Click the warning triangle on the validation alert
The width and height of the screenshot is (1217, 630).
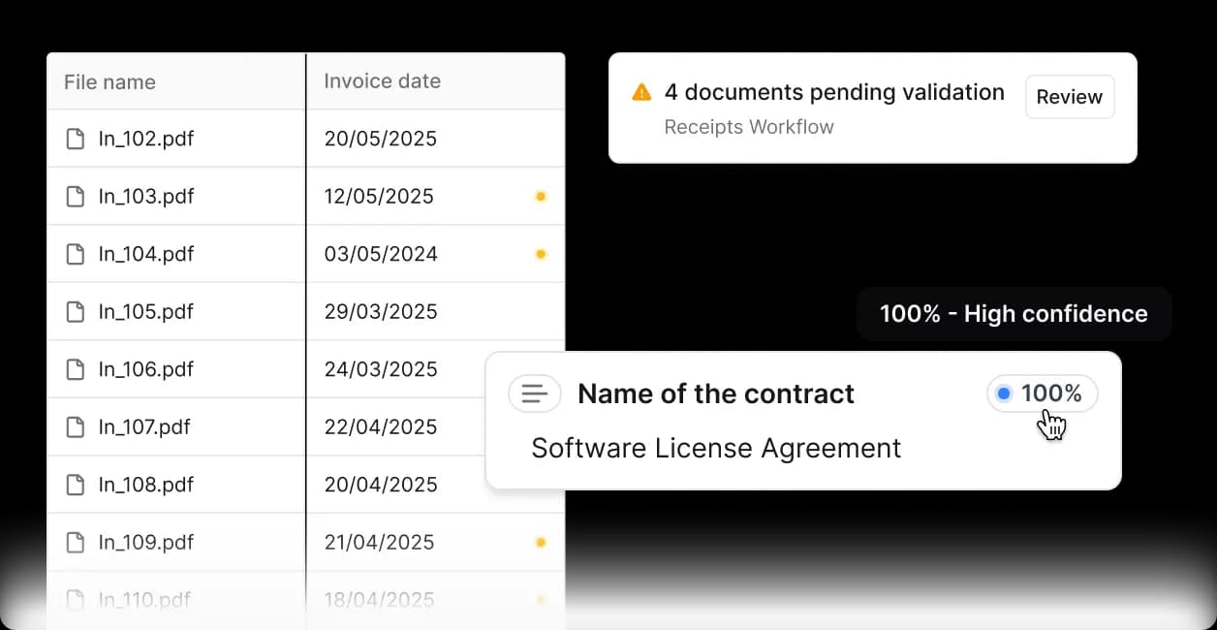coord(640,91)
